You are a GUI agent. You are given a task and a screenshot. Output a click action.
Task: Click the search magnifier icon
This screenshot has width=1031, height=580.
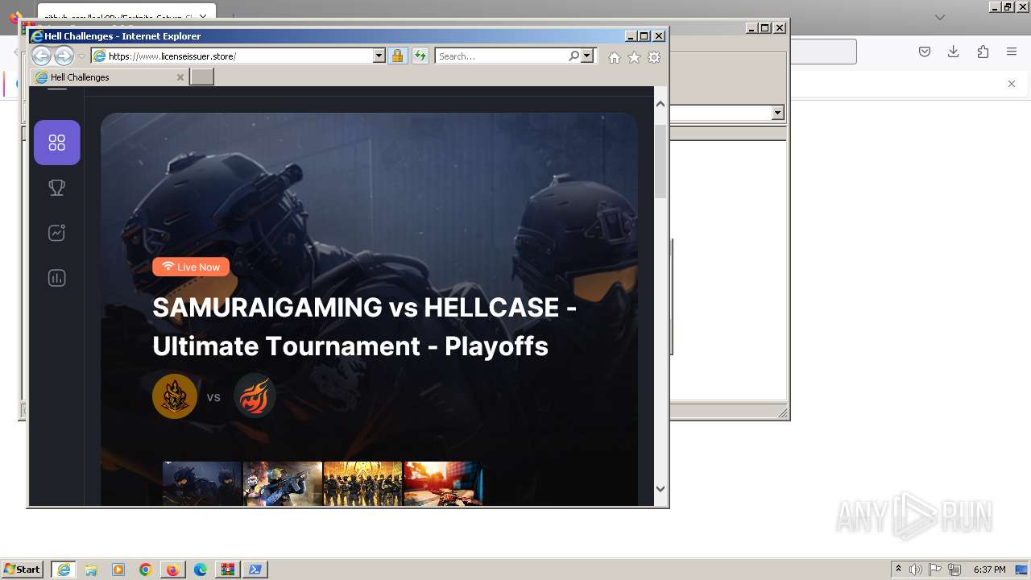573,56
